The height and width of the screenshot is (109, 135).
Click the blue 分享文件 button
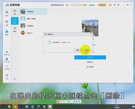click(90, 57)
